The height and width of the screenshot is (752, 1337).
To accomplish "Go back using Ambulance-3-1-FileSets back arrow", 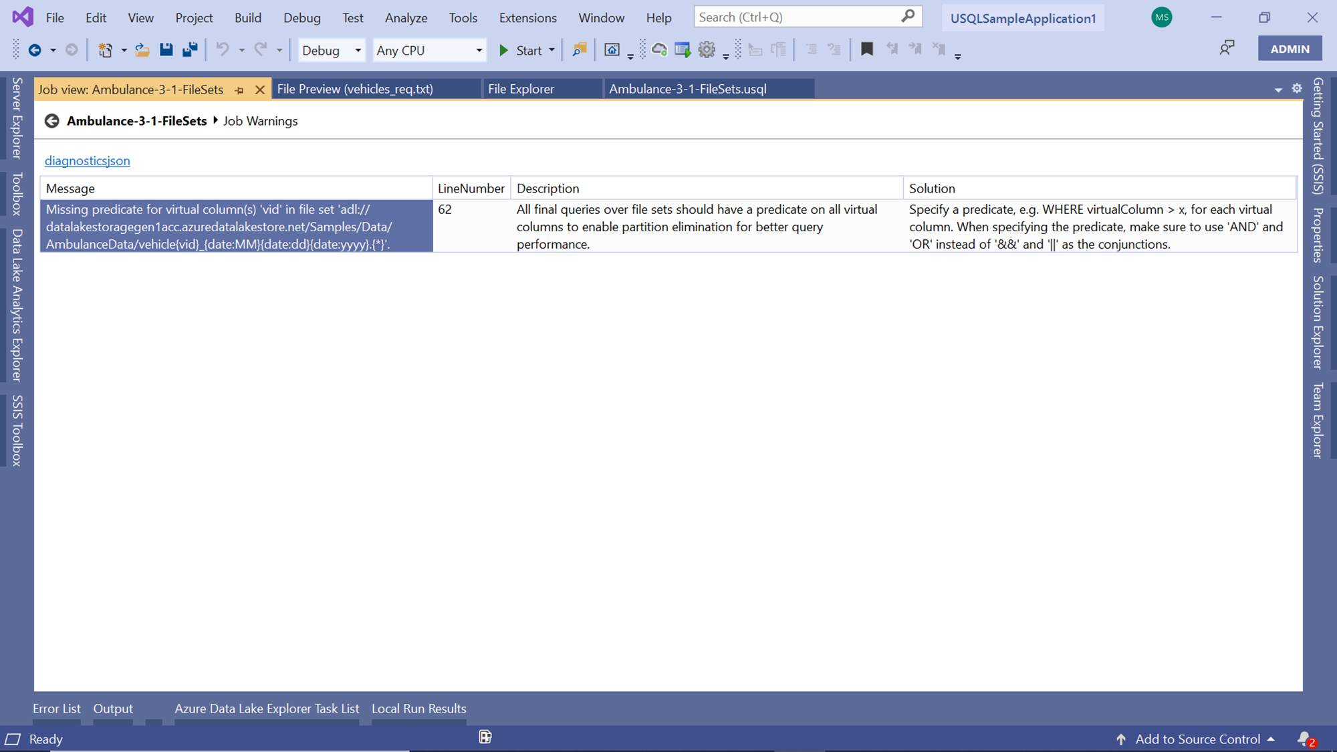I will (x=51, y=121).
